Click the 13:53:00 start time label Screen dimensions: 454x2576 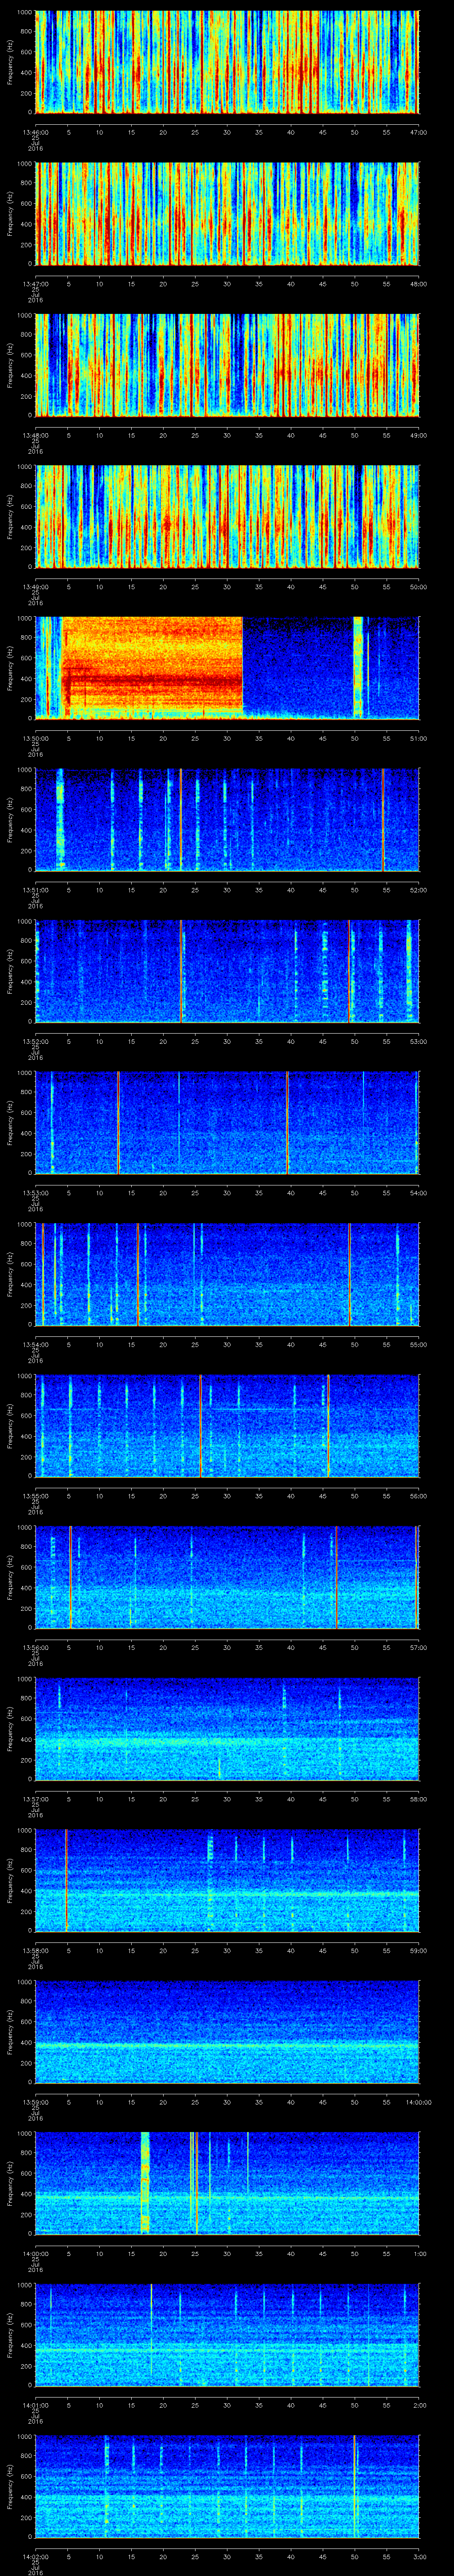click(36, 1193)
